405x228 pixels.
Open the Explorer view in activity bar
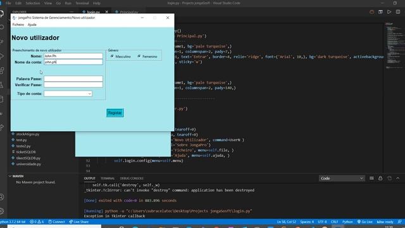2,14
